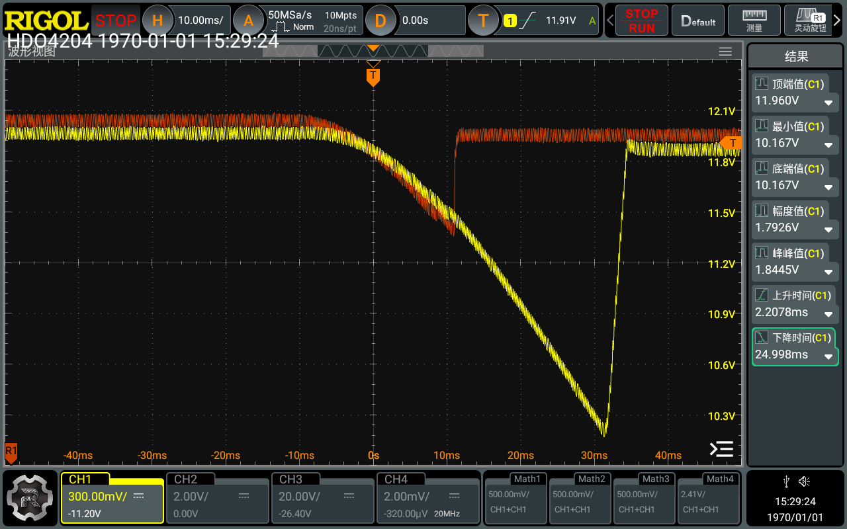Image resolution: width=847 pixels, height=529 pixels.
Task: Click the trigger level marker on right edge
Action: [732, 143]
